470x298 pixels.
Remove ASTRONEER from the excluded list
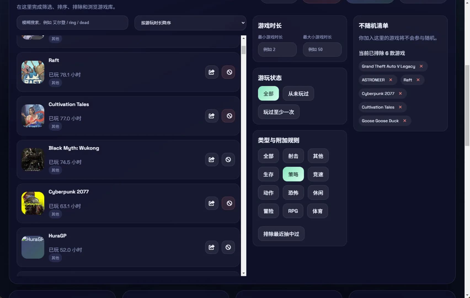click(391, 80)
